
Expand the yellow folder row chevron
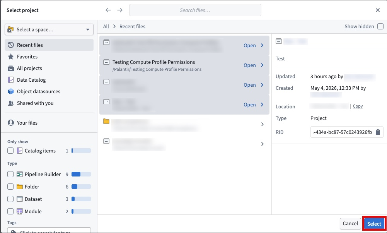tap(263, 124)
